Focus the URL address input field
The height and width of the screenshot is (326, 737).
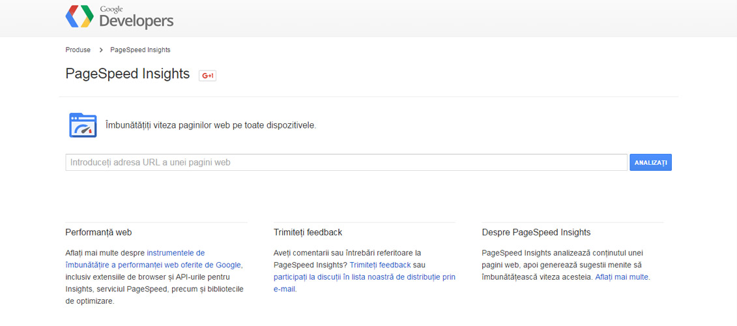(347, 162)
